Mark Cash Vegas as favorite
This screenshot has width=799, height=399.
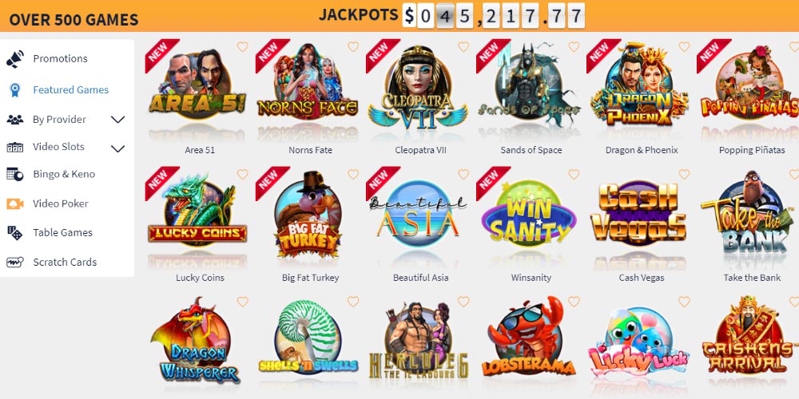684,174
